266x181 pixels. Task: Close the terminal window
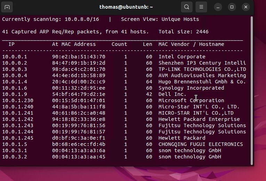[246, 7]
